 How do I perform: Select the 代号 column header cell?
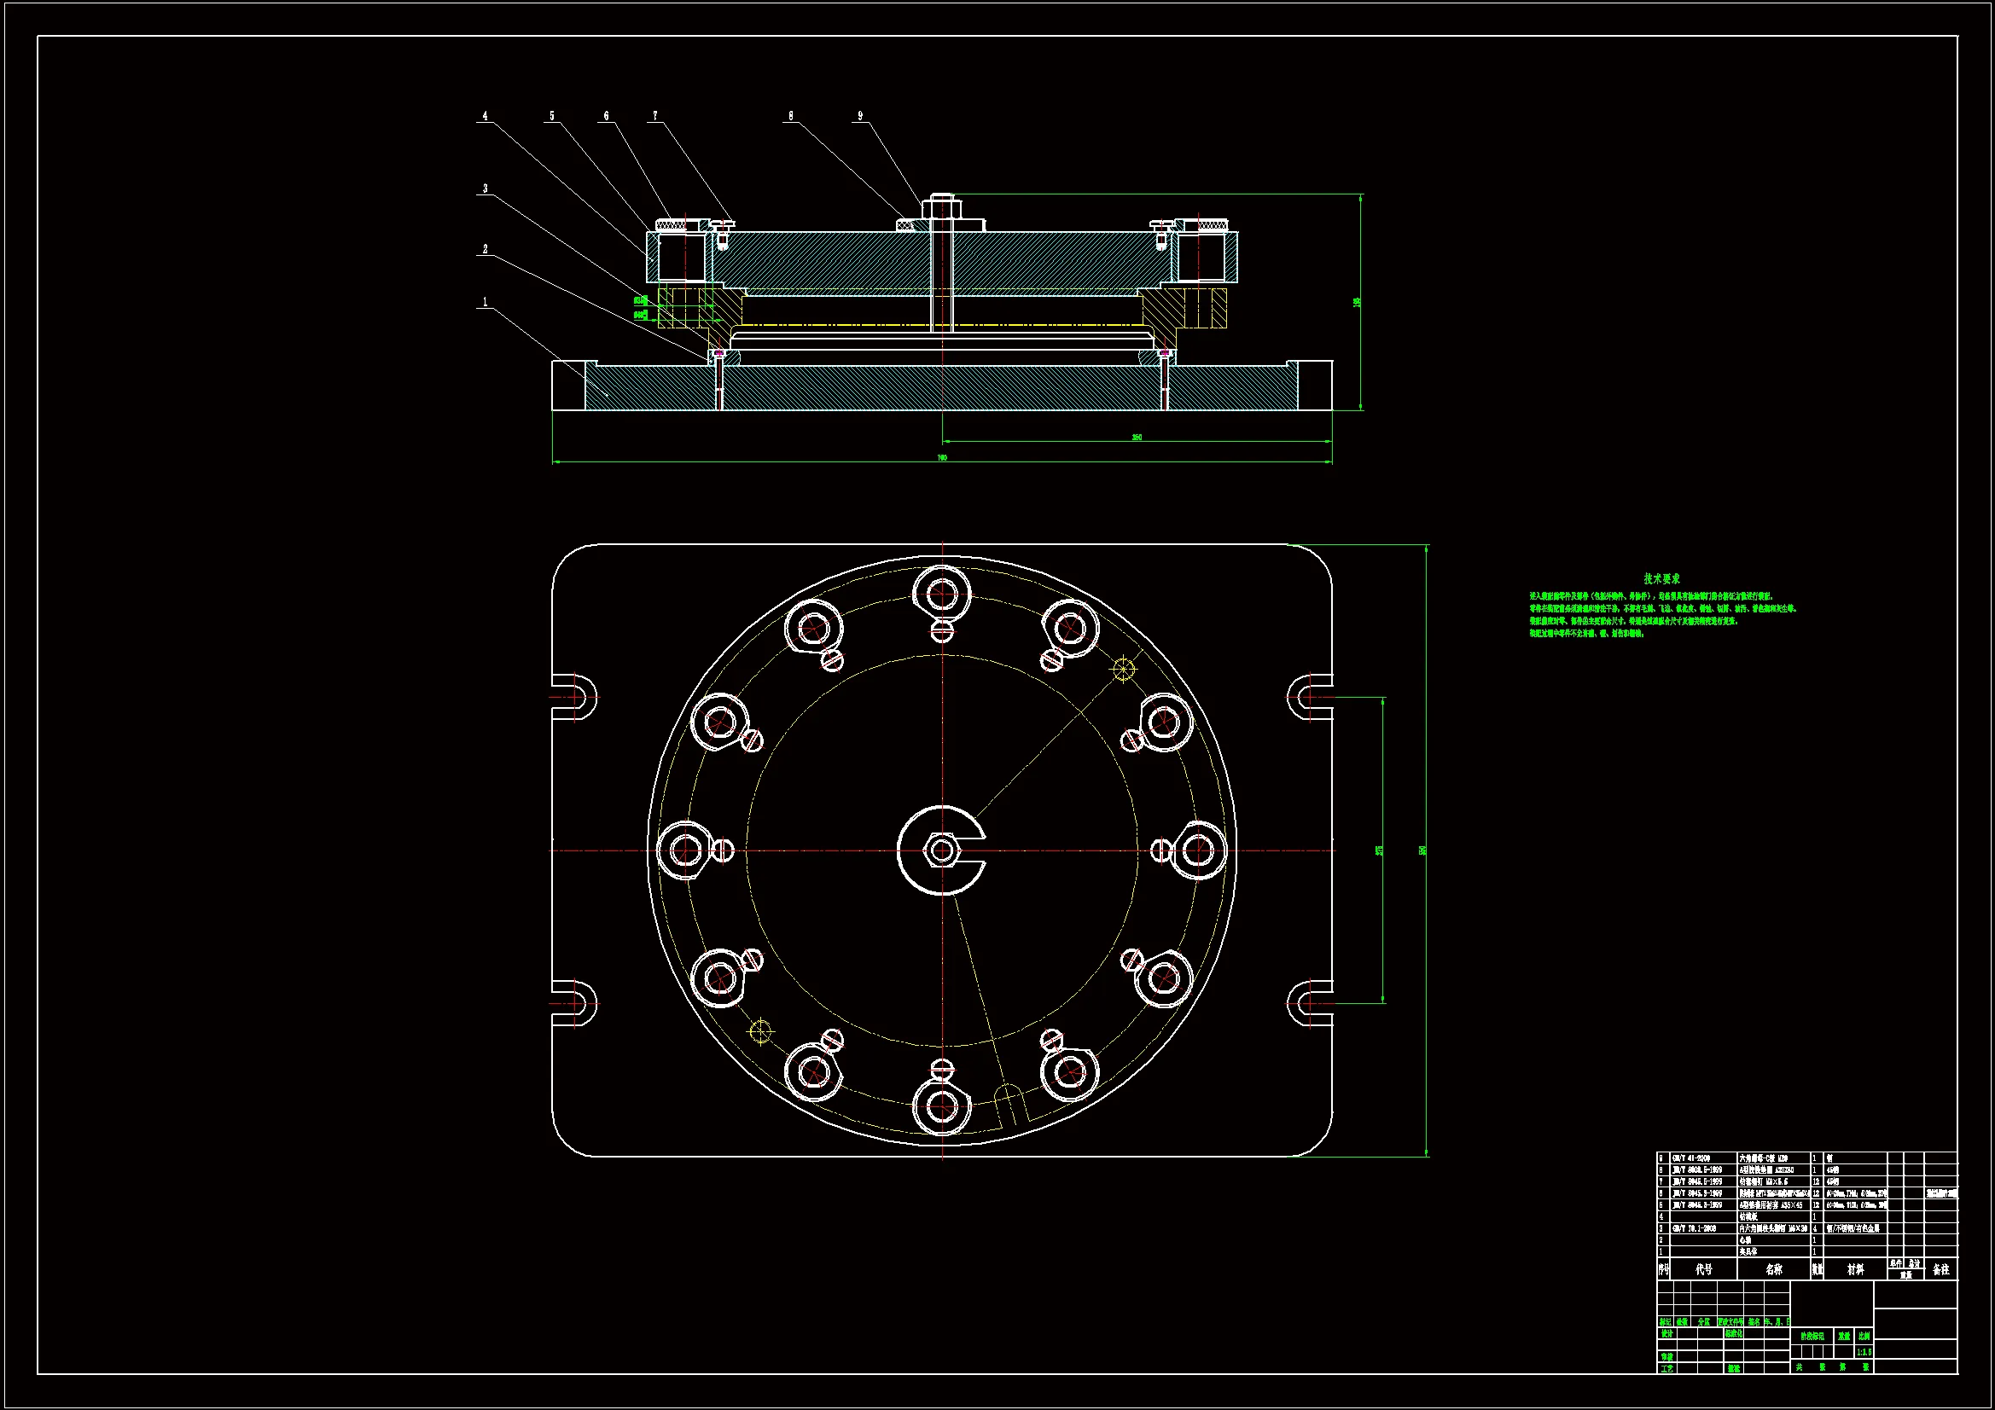[x=1704, y=1269]
